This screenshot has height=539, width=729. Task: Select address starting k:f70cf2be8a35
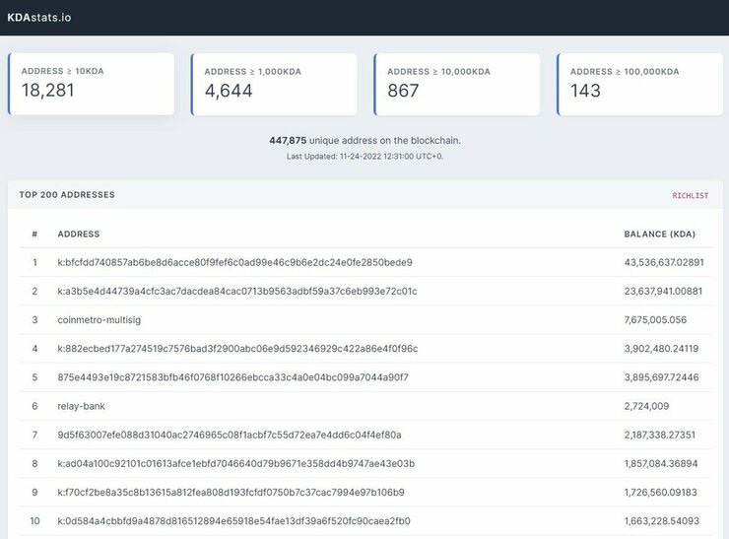pos(232,493)
